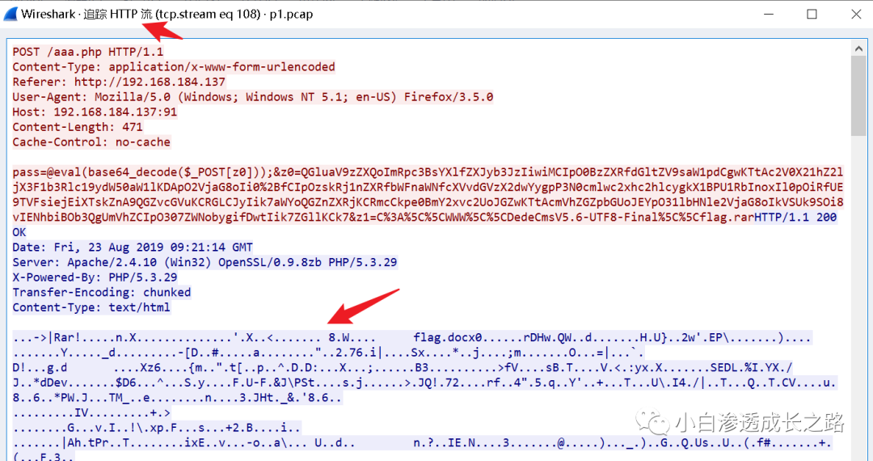
Task: Click the 'Cache-Control: no-cache' line
Action: 91,142
